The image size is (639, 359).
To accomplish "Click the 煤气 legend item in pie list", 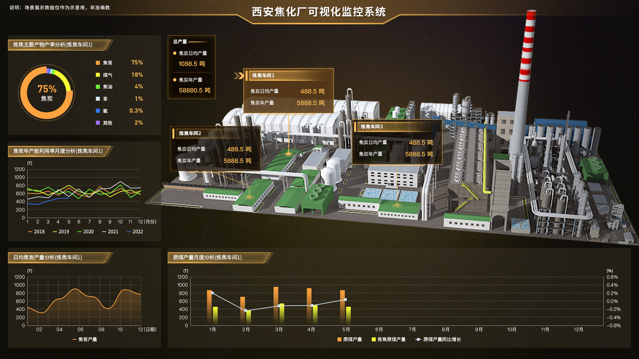I will click(107, 75).
